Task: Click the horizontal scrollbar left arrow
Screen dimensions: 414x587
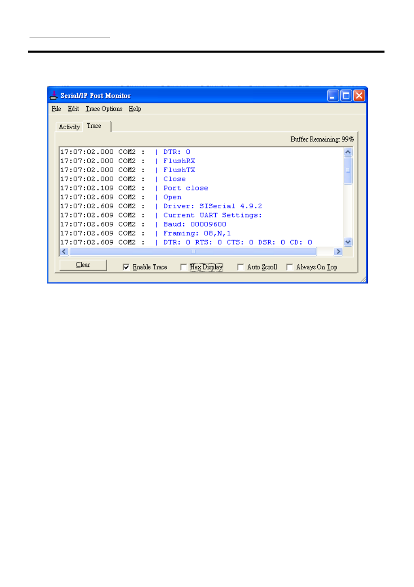Action: pyautogui.click(x=64, y=251)
